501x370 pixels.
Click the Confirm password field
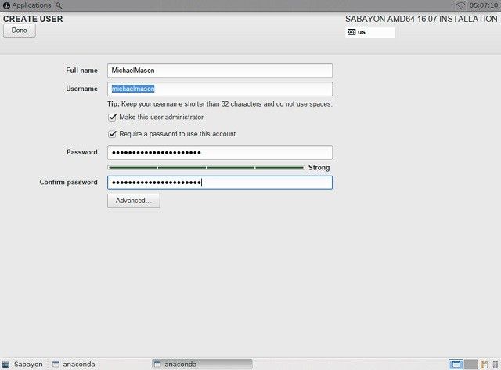(220, 183)
